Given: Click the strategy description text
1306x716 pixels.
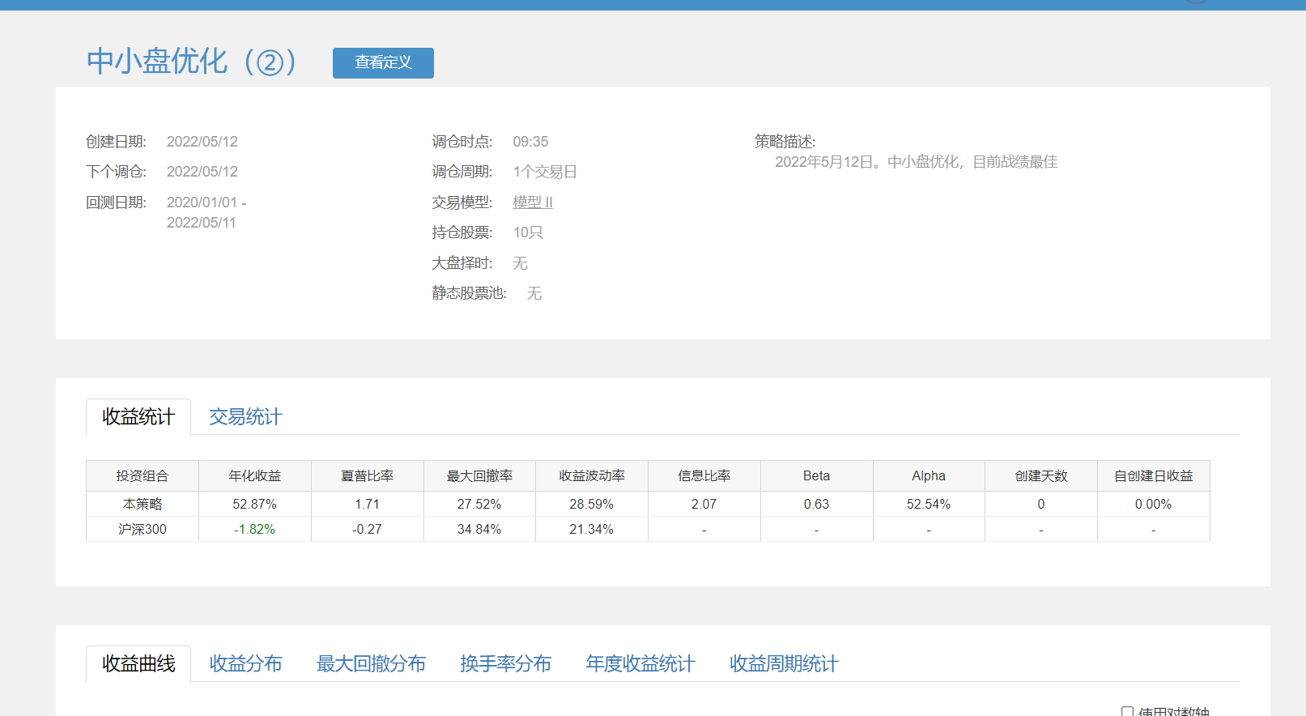Looking at the screenshot, I should [x=916, y=162].
